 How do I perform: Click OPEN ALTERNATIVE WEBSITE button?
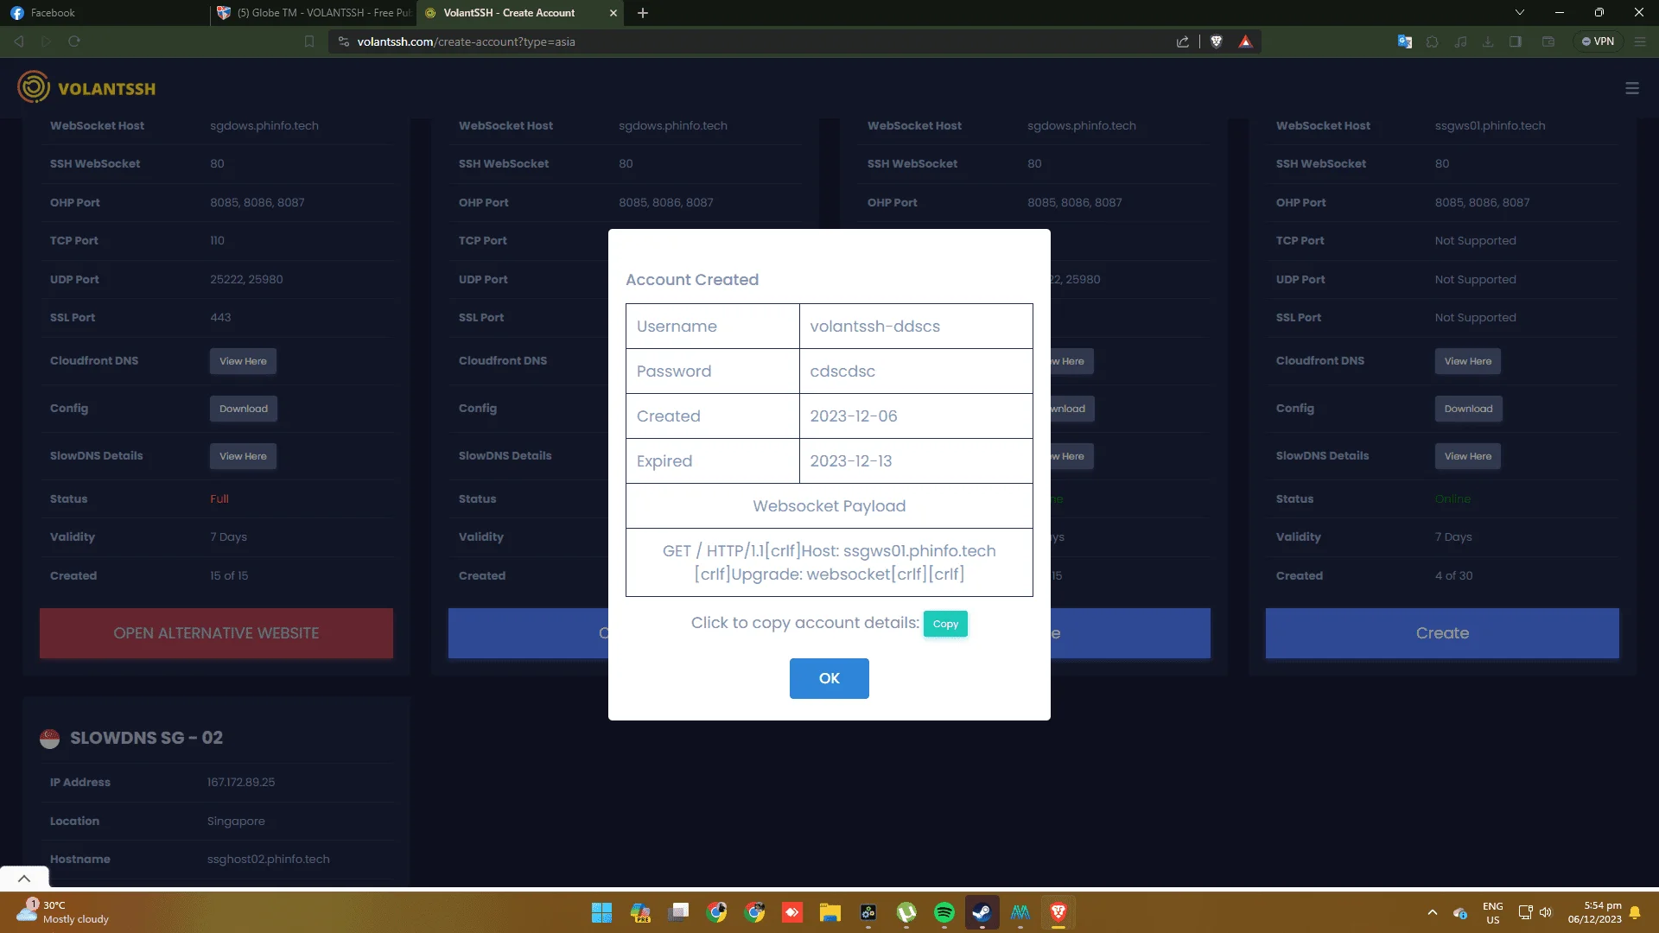pos(216,633)
